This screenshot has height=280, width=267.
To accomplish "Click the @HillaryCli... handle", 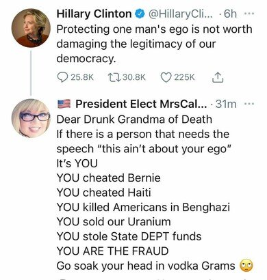I will 181,14.
